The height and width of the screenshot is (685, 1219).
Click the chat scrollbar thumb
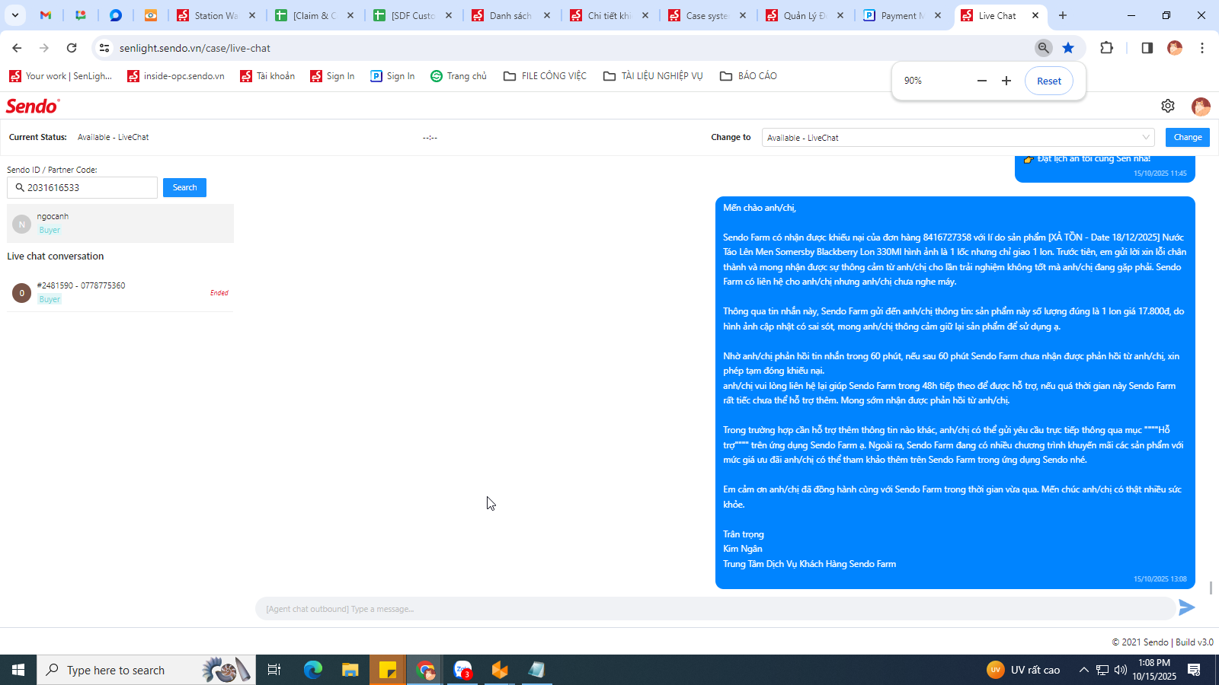click(x=1211, y=588)
